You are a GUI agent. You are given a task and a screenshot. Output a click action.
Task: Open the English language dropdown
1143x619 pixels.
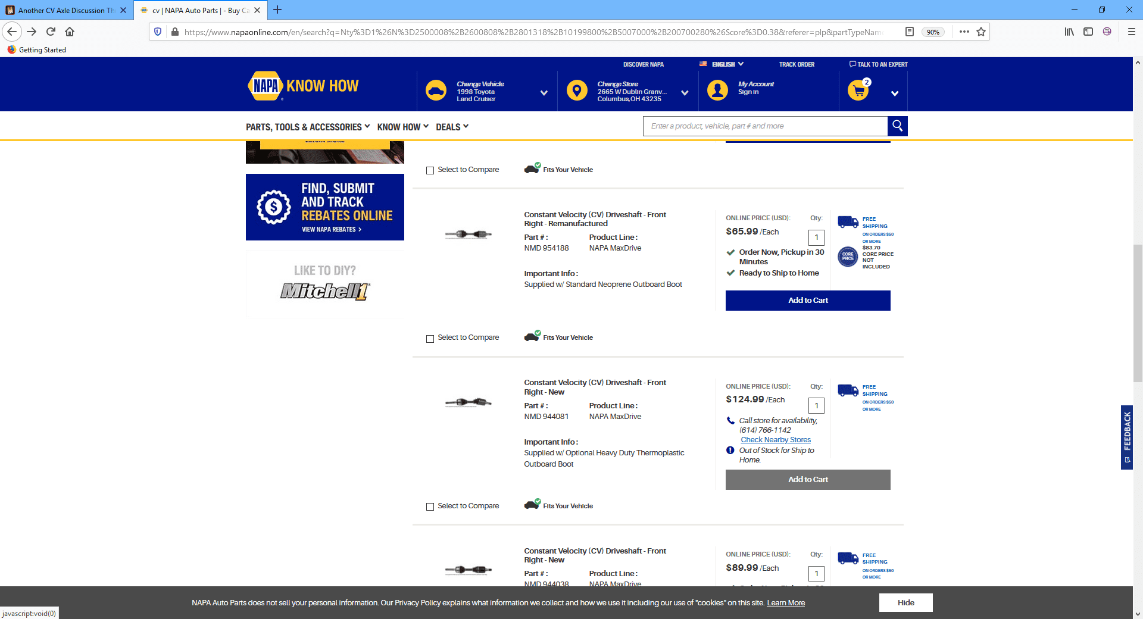[x=722, y=64]
